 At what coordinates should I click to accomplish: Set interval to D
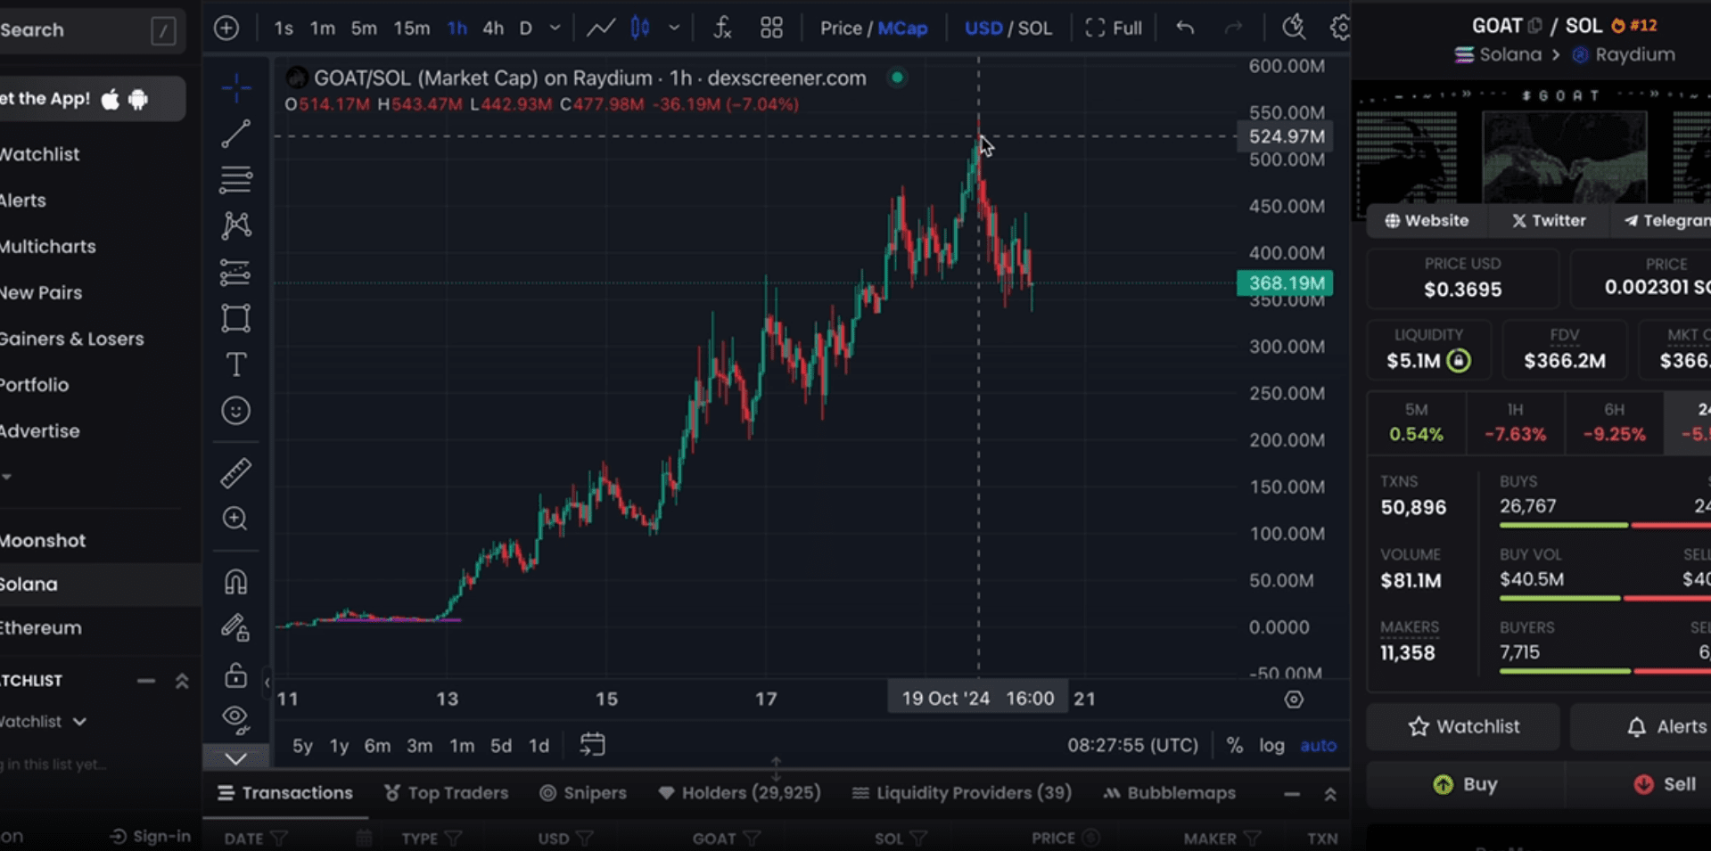[526, 29]
